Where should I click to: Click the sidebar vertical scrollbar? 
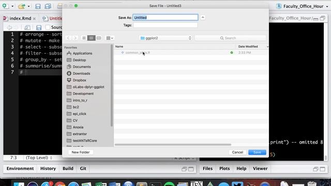click(x=112, y=86)
